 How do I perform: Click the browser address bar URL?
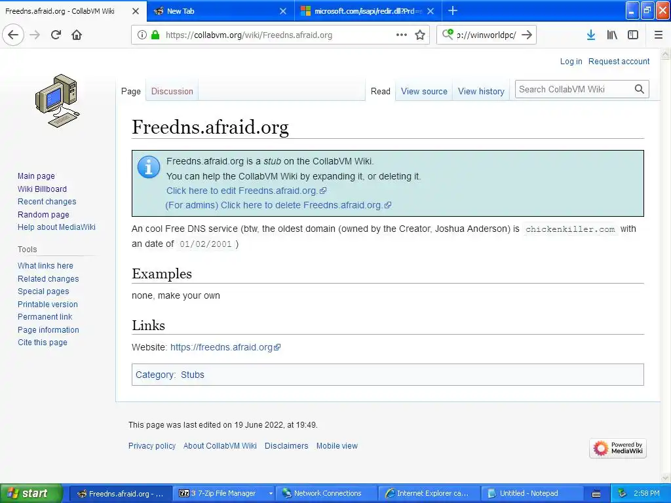pyautogui.click(x=248, y=35)
